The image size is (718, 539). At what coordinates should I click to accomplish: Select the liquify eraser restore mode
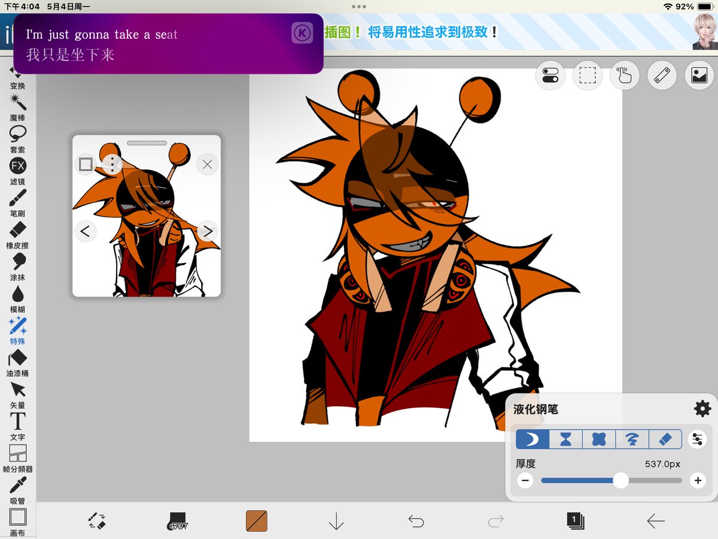[x=665, y=440]
